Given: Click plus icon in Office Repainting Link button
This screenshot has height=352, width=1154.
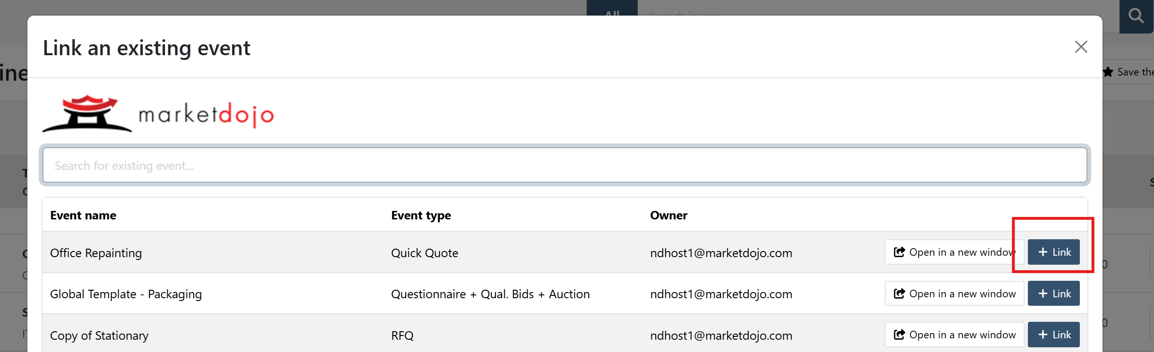Looking at the screenshot, I should (1043, 252).
